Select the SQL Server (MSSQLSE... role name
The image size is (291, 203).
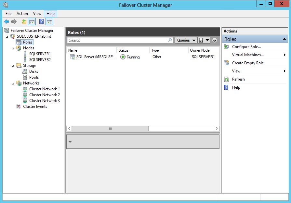[96, 57]
